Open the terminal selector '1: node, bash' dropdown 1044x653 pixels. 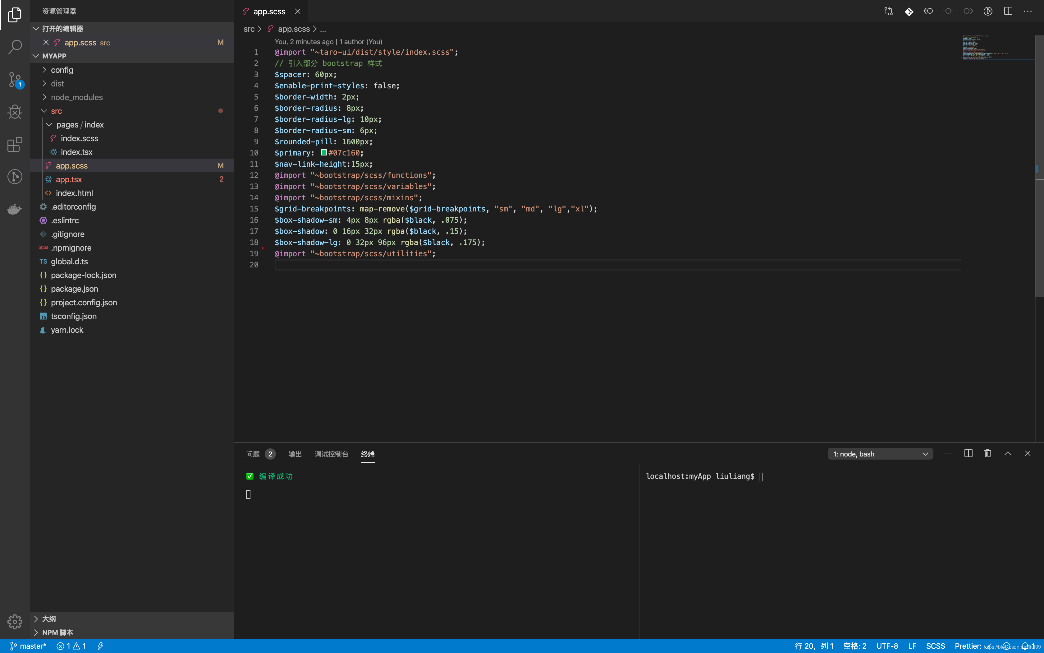880,454
